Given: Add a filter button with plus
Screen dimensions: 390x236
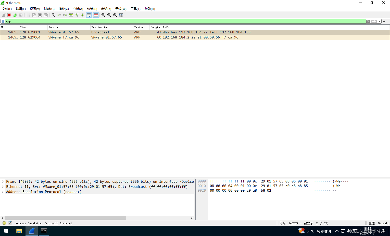Looking at the screenshot, I should coord(384,21).
